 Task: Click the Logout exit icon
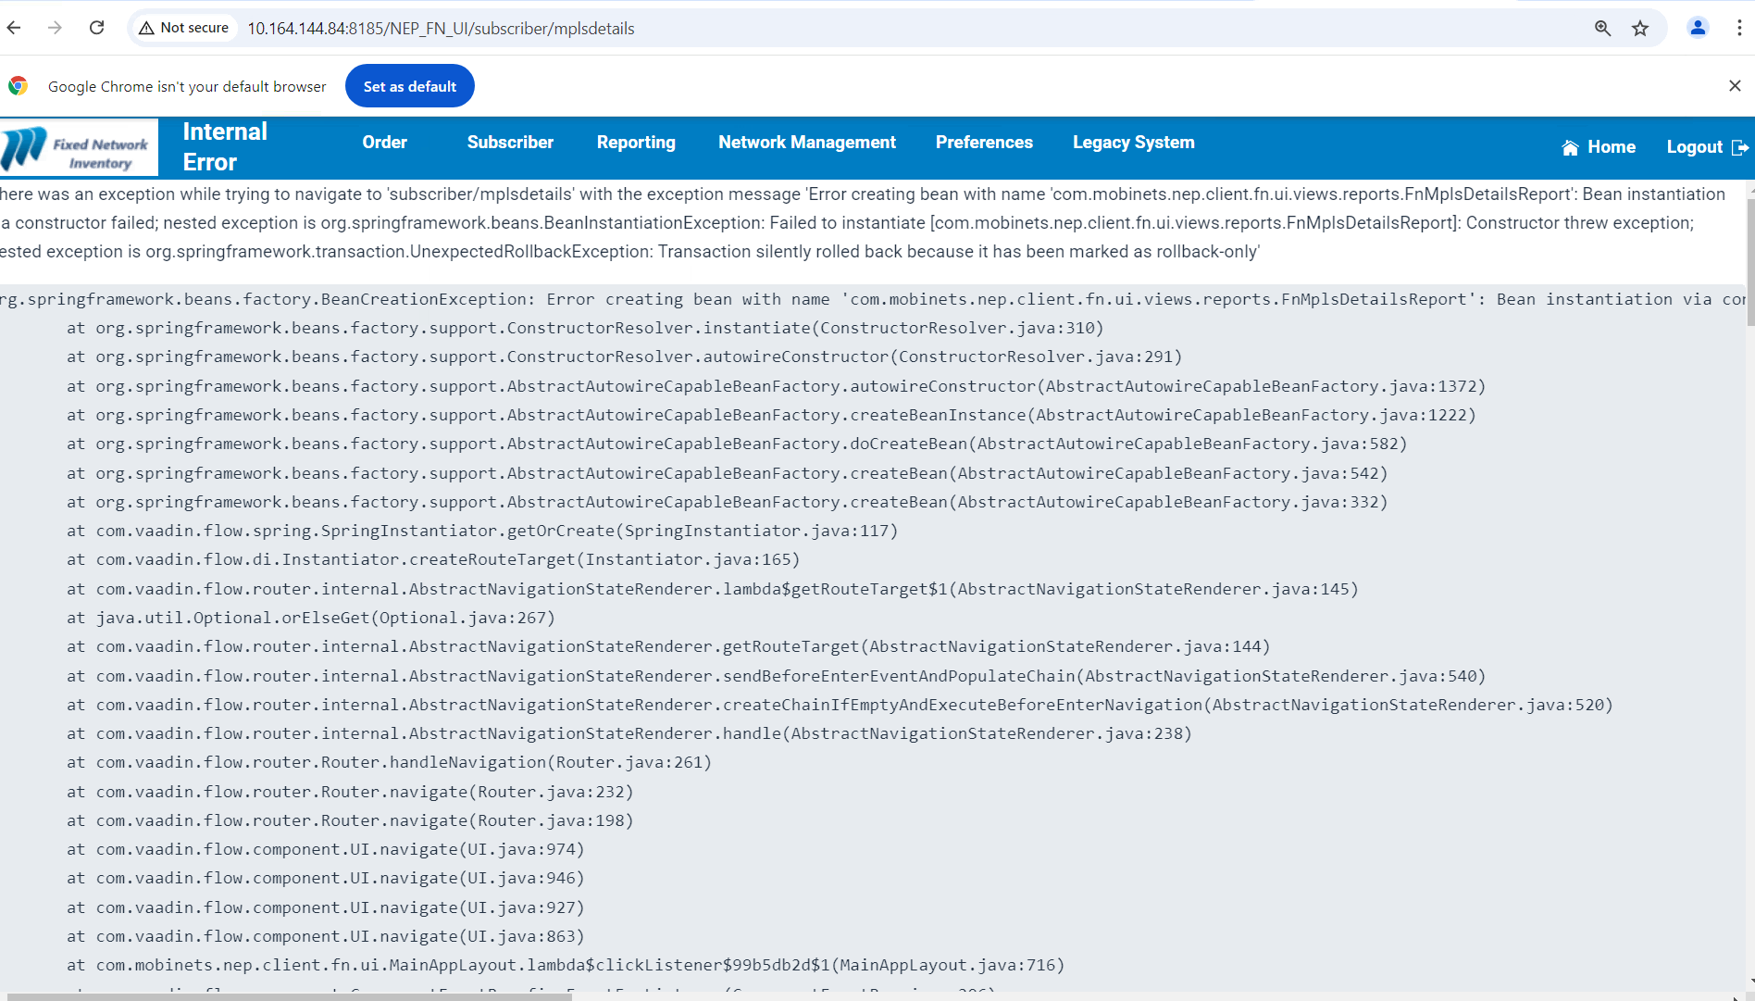click(x=1739, y=147)
